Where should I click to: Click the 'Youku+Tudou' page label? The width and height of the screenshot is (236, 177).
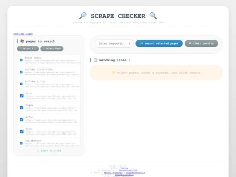click(33, 58)
